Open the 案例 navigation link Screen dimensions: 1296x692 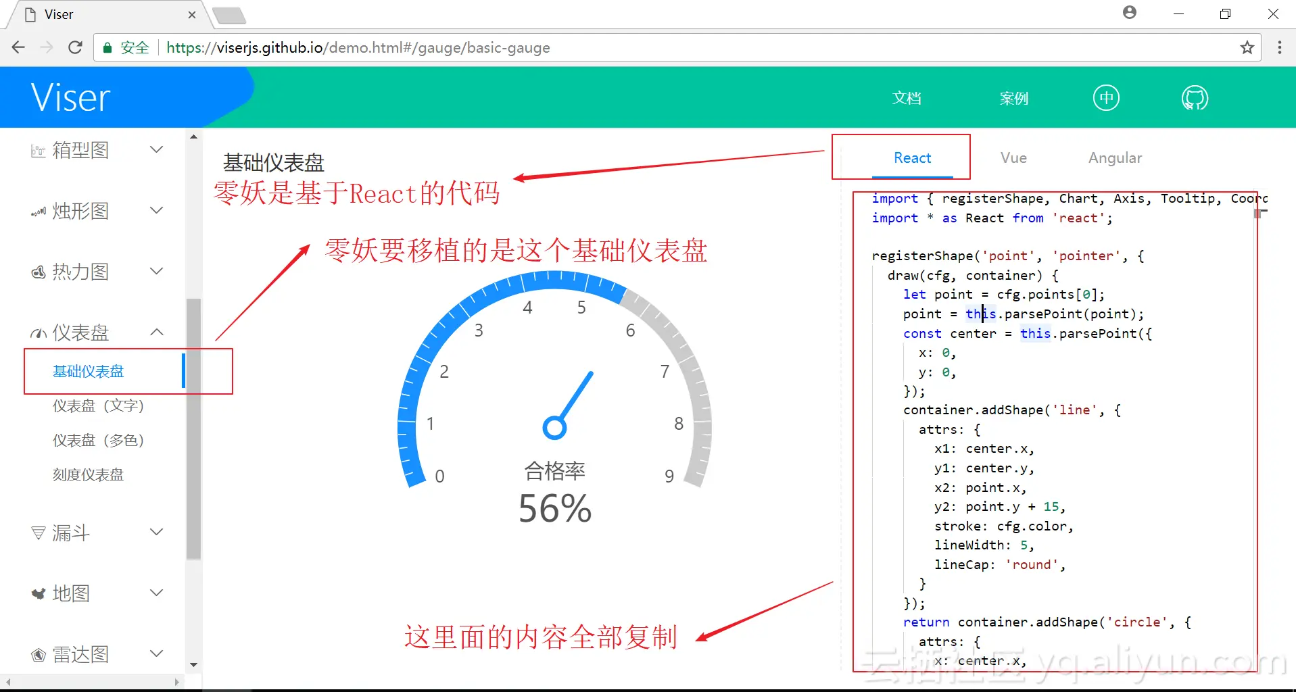click(1014, 99)
